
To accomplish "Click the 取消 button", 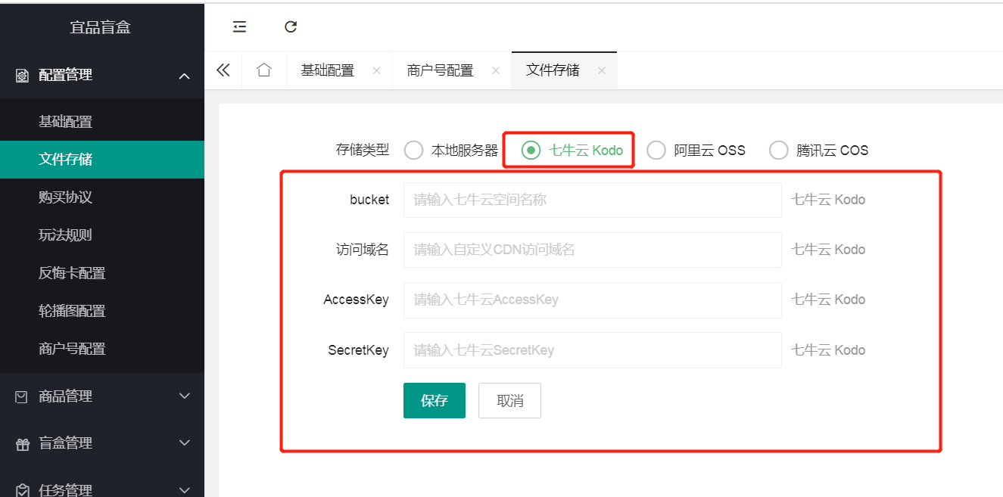I will (x=509, y=401).
